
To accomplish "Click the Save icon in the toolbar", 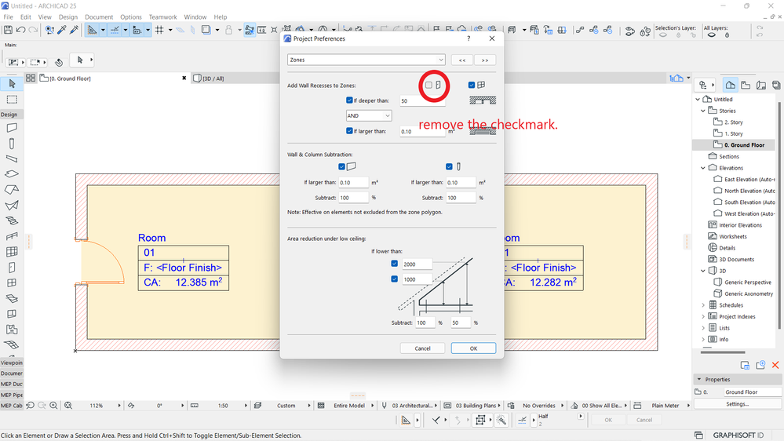I will pos(8,30).
